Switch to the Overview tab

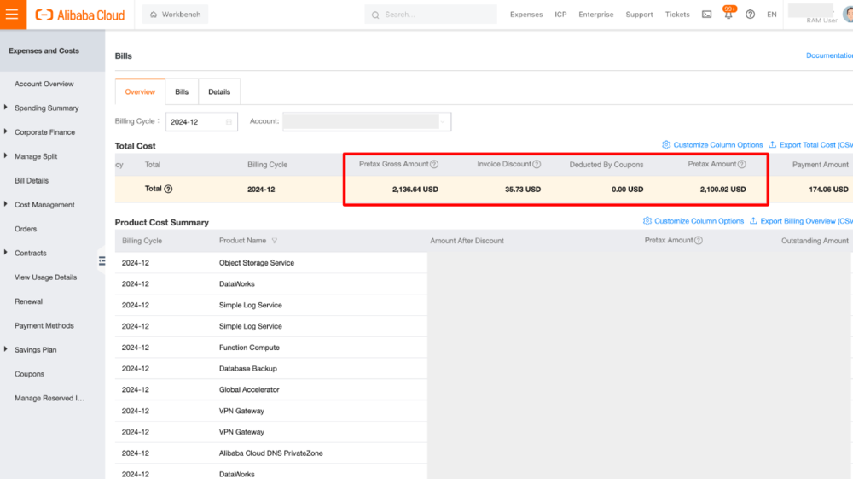click(140, 91)
